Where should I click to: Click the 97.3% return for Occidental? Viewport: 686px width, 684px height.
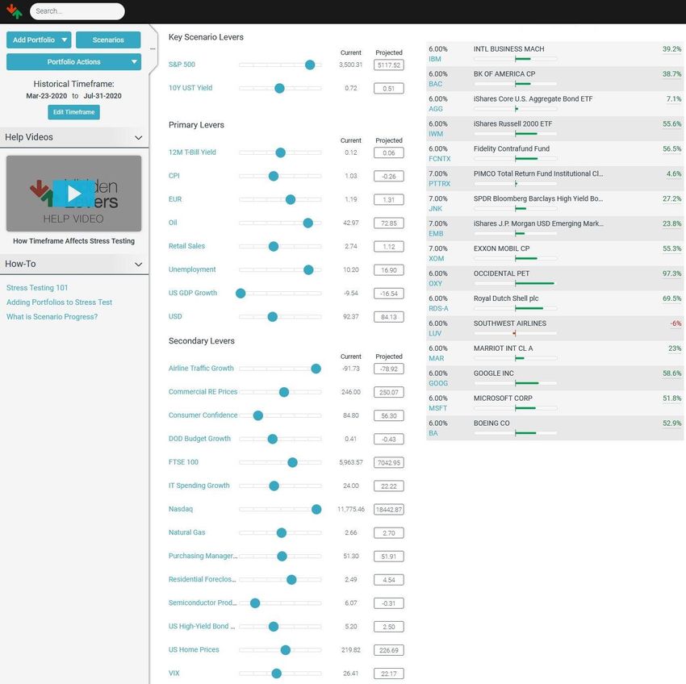click(x=672, y=273)
